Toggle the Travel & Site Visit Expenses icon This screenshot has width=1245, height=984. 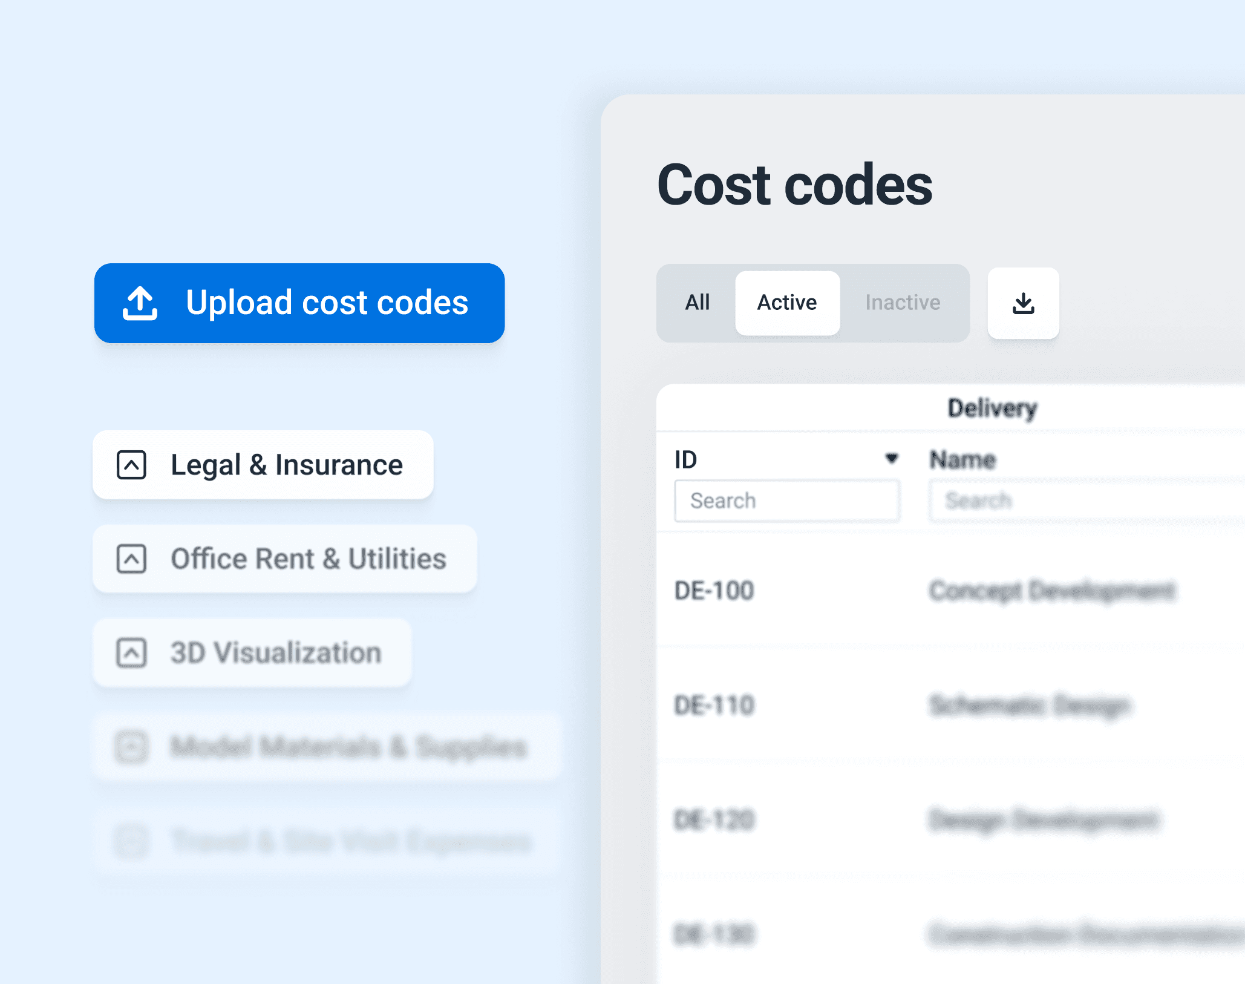pyautogui.click(x=131, y=841)
